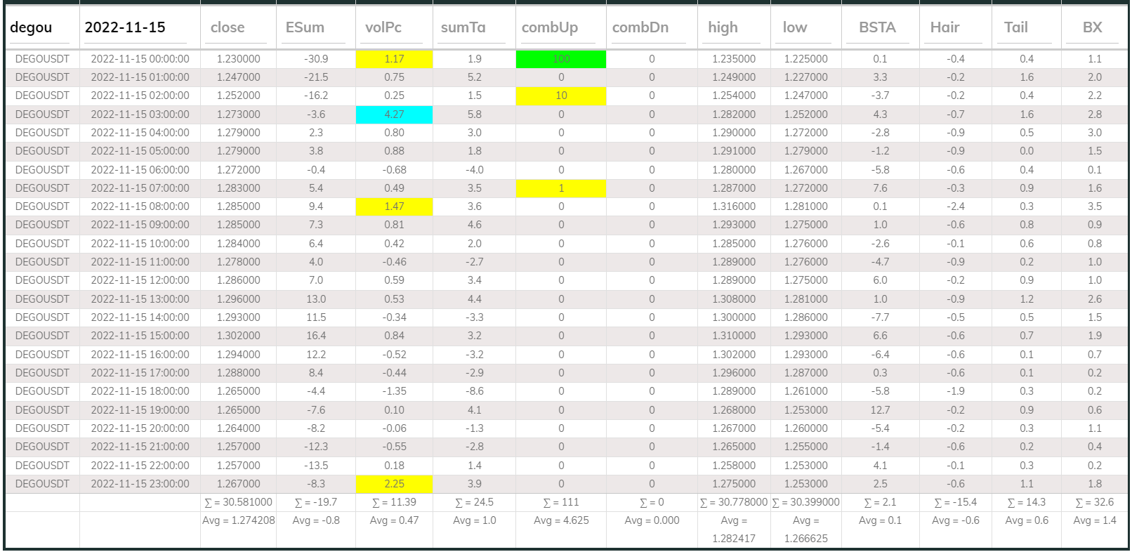1132x552 pixels.
Task: Select the ESum column filter box
Action: click(x=315, y=28)
